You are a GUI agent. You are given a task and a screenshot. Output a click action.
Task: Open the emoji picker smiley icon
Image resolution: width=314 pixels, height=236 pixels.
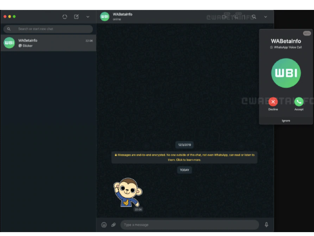[104, 225]
